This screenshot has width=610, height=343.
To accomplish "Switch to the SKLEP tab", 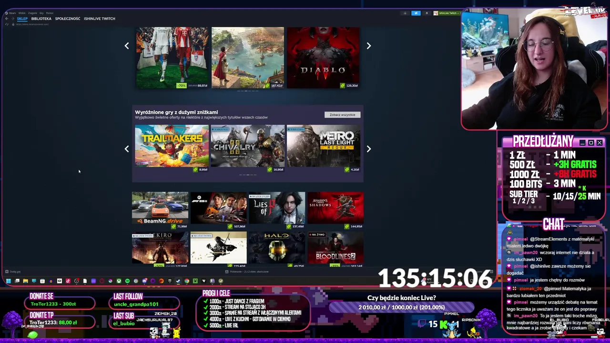I will click(22, 19).
